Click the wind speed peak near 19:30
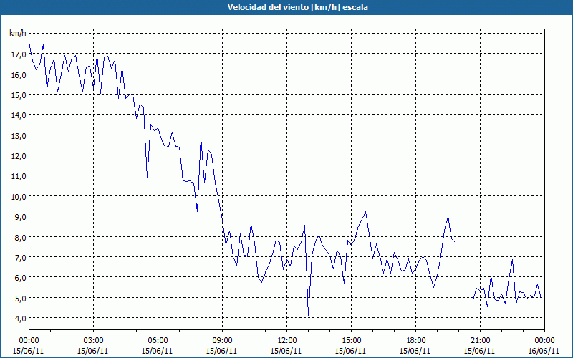This screenshot has width=573, height=358. point(448,216)
